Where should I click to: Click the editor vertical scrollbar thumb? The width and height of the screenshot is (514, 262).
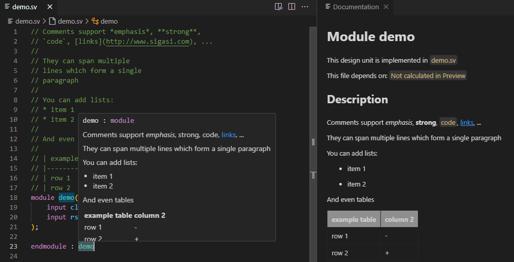(x=313, y=103)
